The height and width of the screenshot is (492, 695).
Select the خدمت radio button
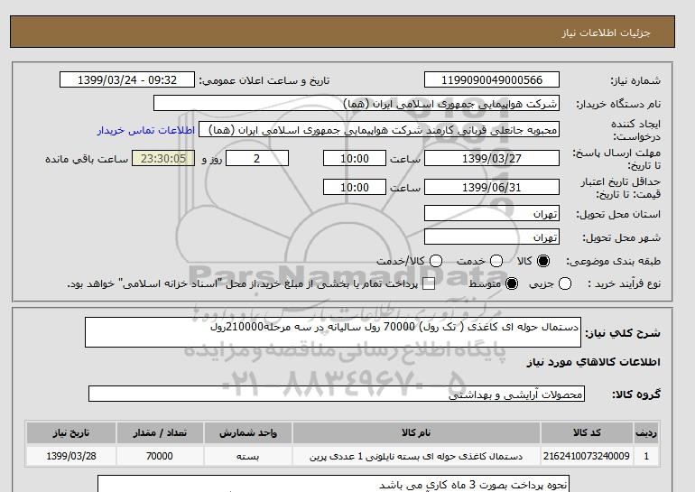pos(496,261)
